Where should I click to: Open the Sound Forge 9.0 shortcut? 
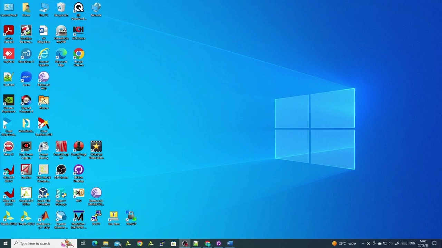tap(61, 150)
